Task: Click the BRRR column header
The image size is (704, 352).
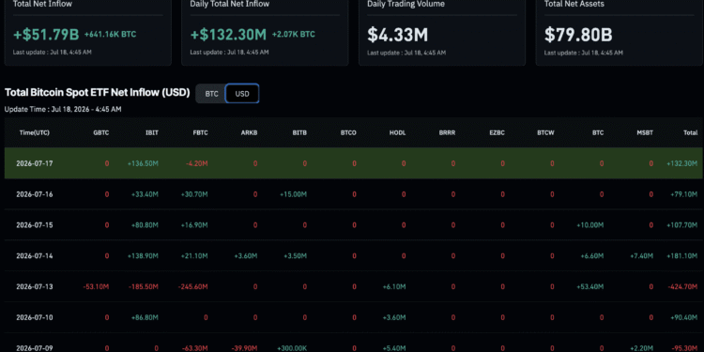Action: point(447,133)
